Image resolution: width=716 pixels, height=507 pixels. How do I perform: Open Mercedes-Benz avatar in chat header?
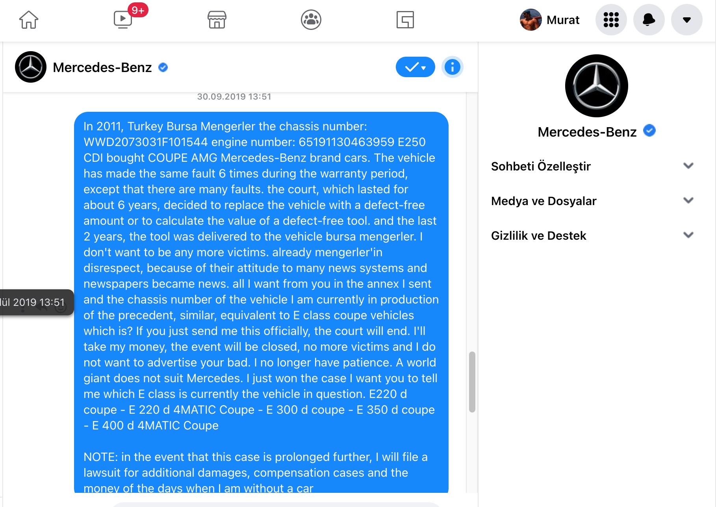coord(31,67)
